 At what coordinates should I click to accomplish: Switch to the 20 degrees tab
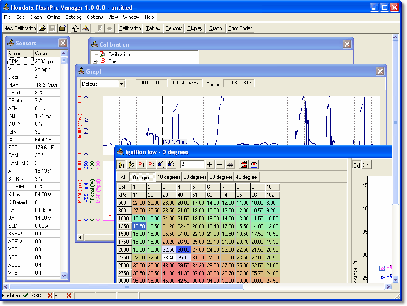pos(195,177)
